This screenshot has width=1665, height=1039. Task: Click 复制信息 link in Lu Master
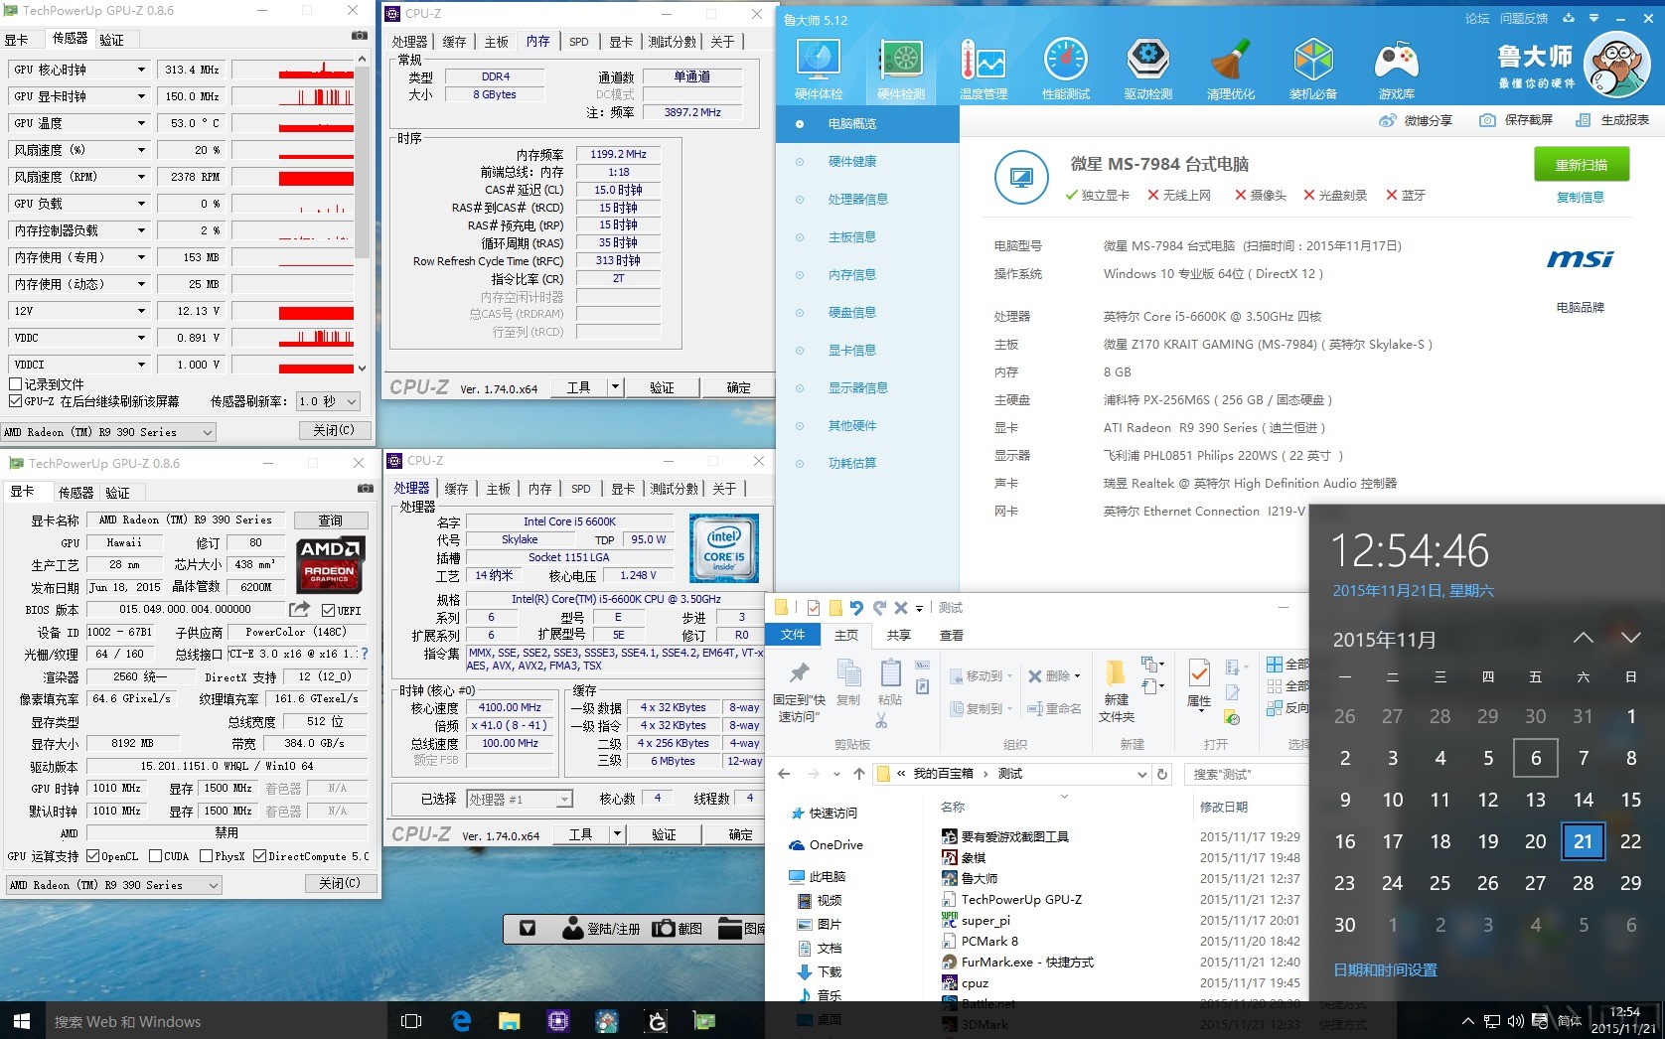click(x=1581, y=198)
